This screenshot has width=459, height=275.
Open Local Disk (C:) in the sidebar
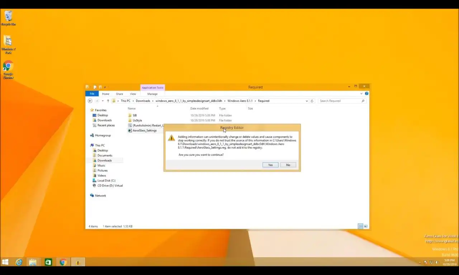coord(104,180)
